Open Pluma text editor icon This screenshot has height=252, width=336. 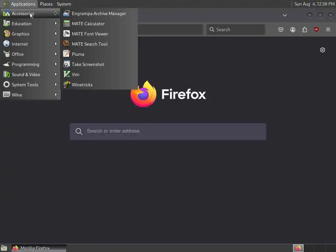pyautogui.click(x=66, y=54)
